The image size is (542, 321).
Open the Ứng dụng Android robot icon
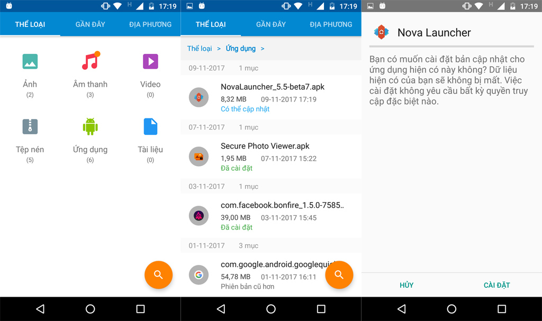pyautogui.click(x=90, y=126)
